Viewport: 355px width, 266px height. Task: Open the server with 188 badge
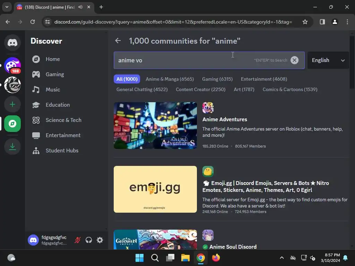coord(12,65)
